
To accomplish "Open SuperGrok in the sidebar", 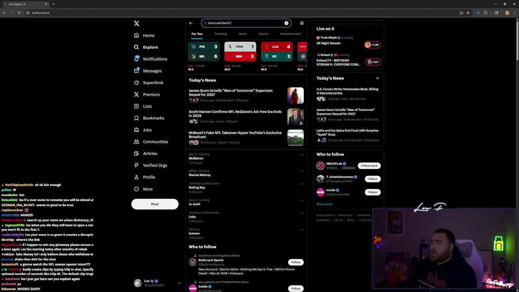I will click(149, 83).
